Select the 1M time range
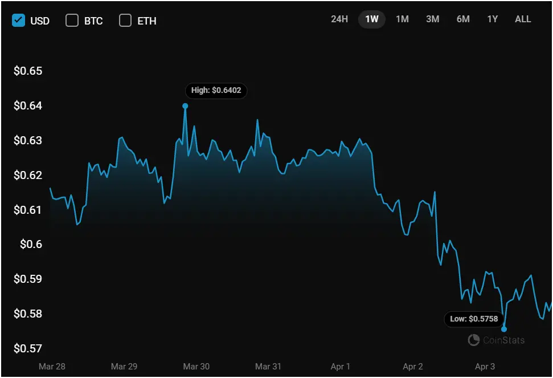This screenshot has height=378, width=553. [x=402, y=19]
